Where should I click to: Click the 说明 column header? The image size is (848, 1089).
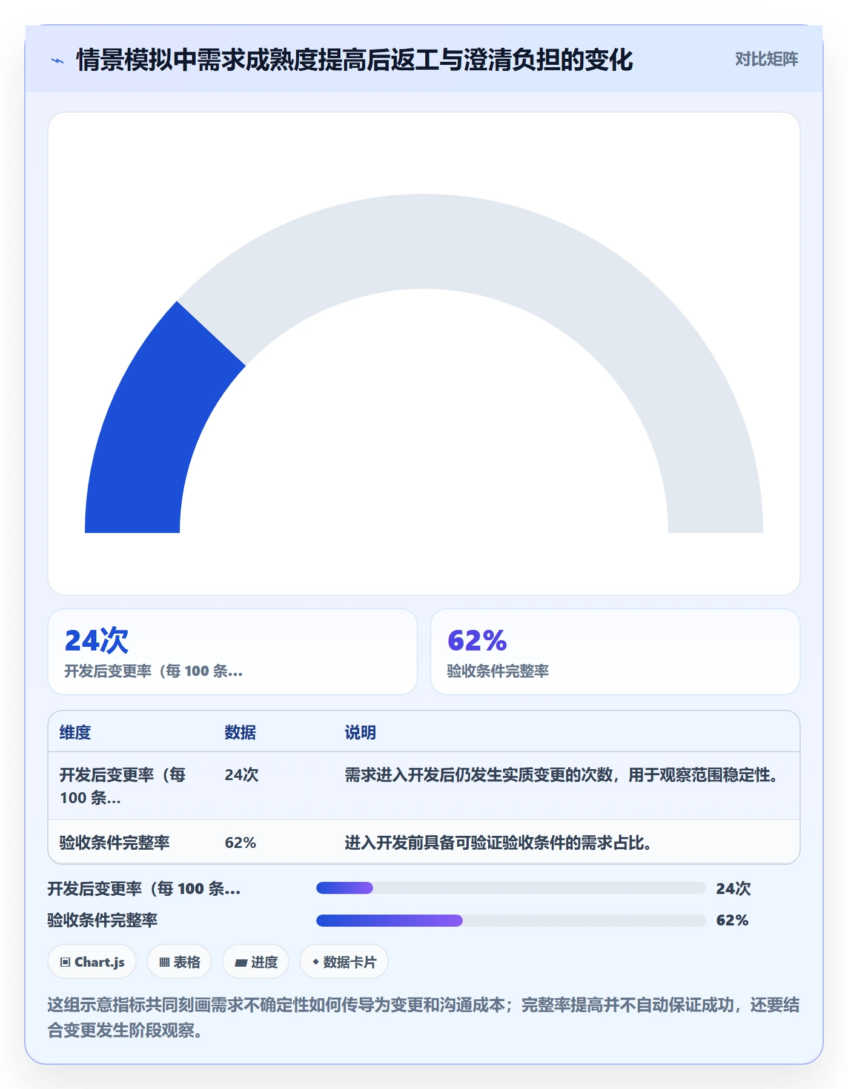(x=360, y=732)
